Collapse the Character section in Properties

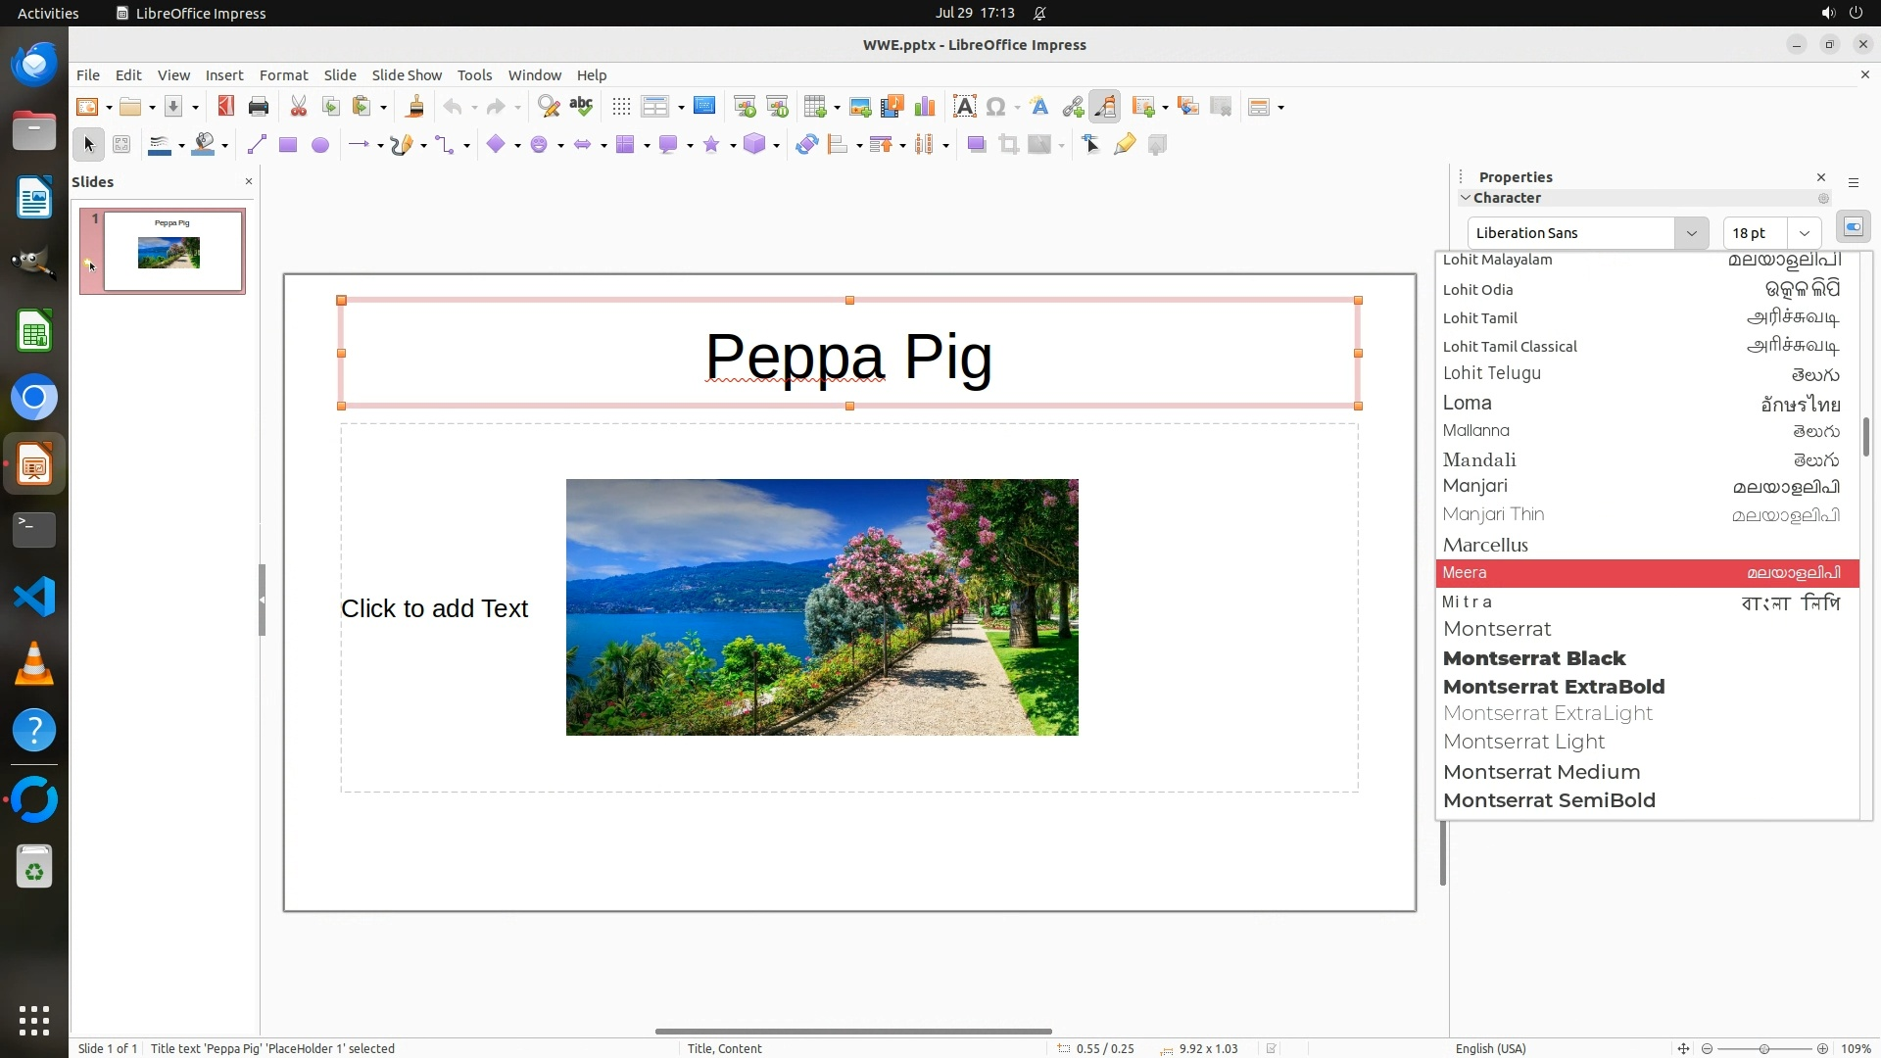(1466, 198)
